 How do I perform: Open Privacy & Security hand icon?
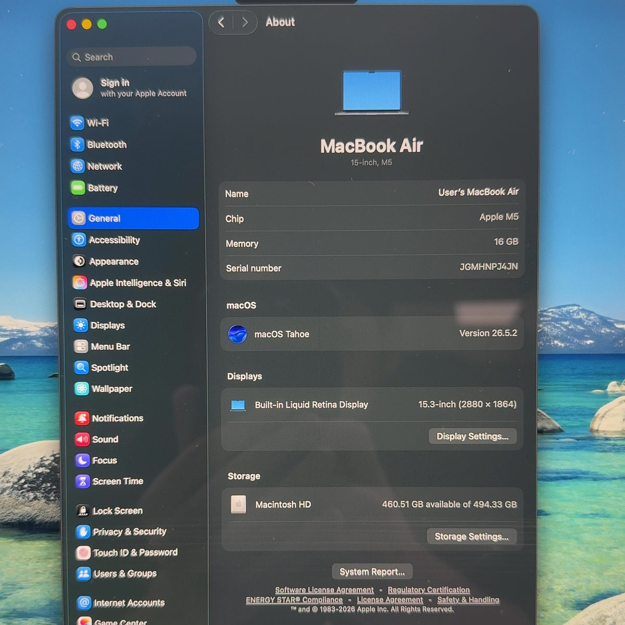tap(83, 531)
